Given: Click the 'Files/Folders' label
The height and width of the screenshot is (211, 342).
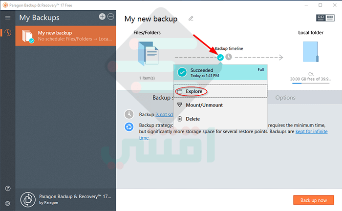Looking at the screenshot, I should click(147, 33).
